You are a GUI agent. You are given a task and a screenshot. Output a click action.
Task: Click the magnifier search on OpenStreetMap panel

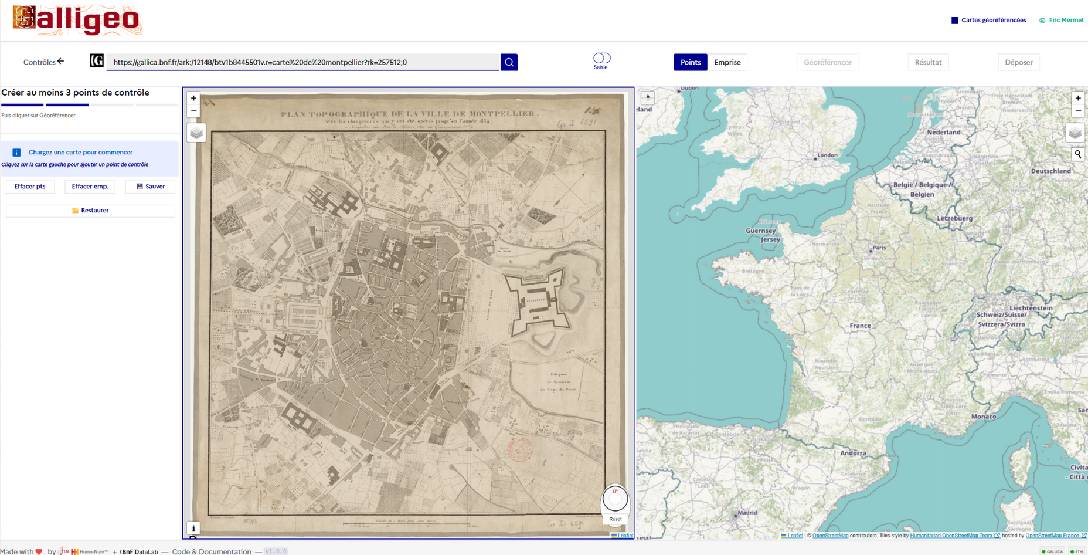1078,154
